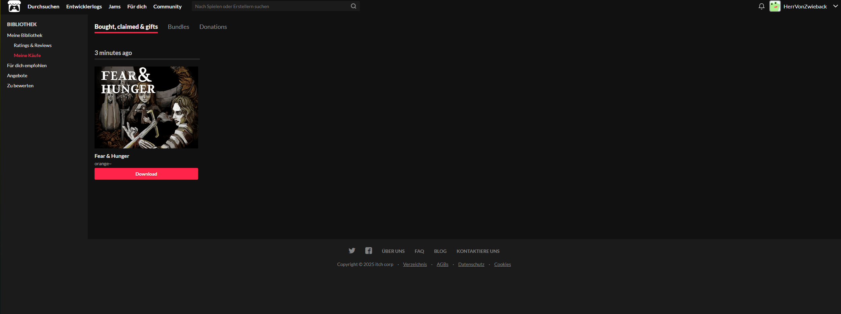Expand the user account dropdown arrow
The height and width of the screenshot is (314, 841).
point(836,6)
